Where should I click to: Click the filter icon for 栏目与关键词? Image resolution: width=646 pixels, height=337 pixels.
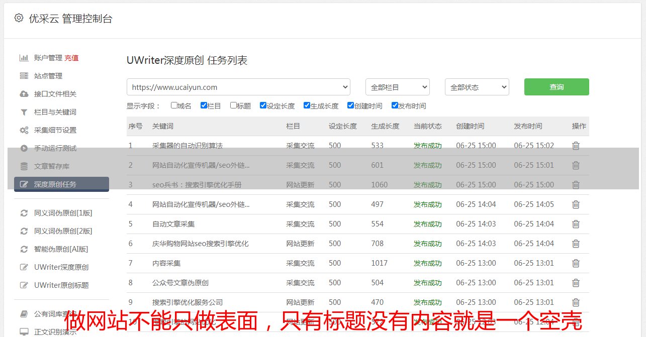(x=24, y=112)
